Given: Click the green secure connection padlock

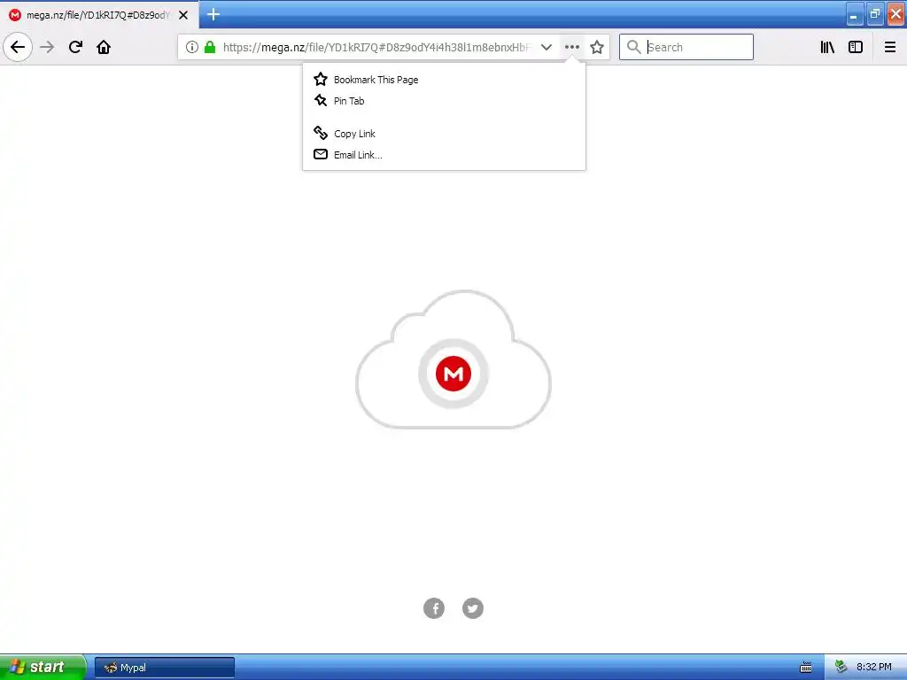Looking at the screenshot, I should tap(210, 47).
